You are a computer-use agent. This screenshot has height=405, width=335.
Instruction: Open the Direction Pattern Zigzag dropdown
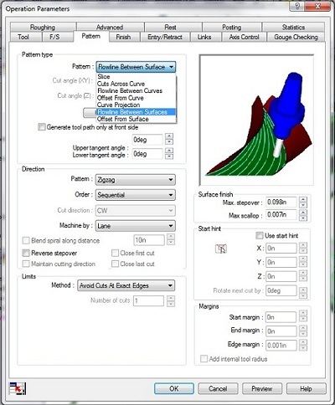point(136,180)
